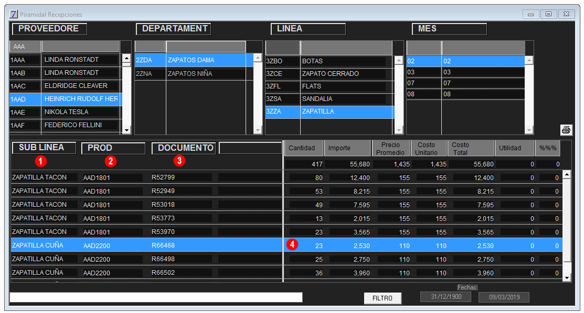Click the DOCUMENTO header button
The image size is (584, 313).
click(x=184, y=148)
